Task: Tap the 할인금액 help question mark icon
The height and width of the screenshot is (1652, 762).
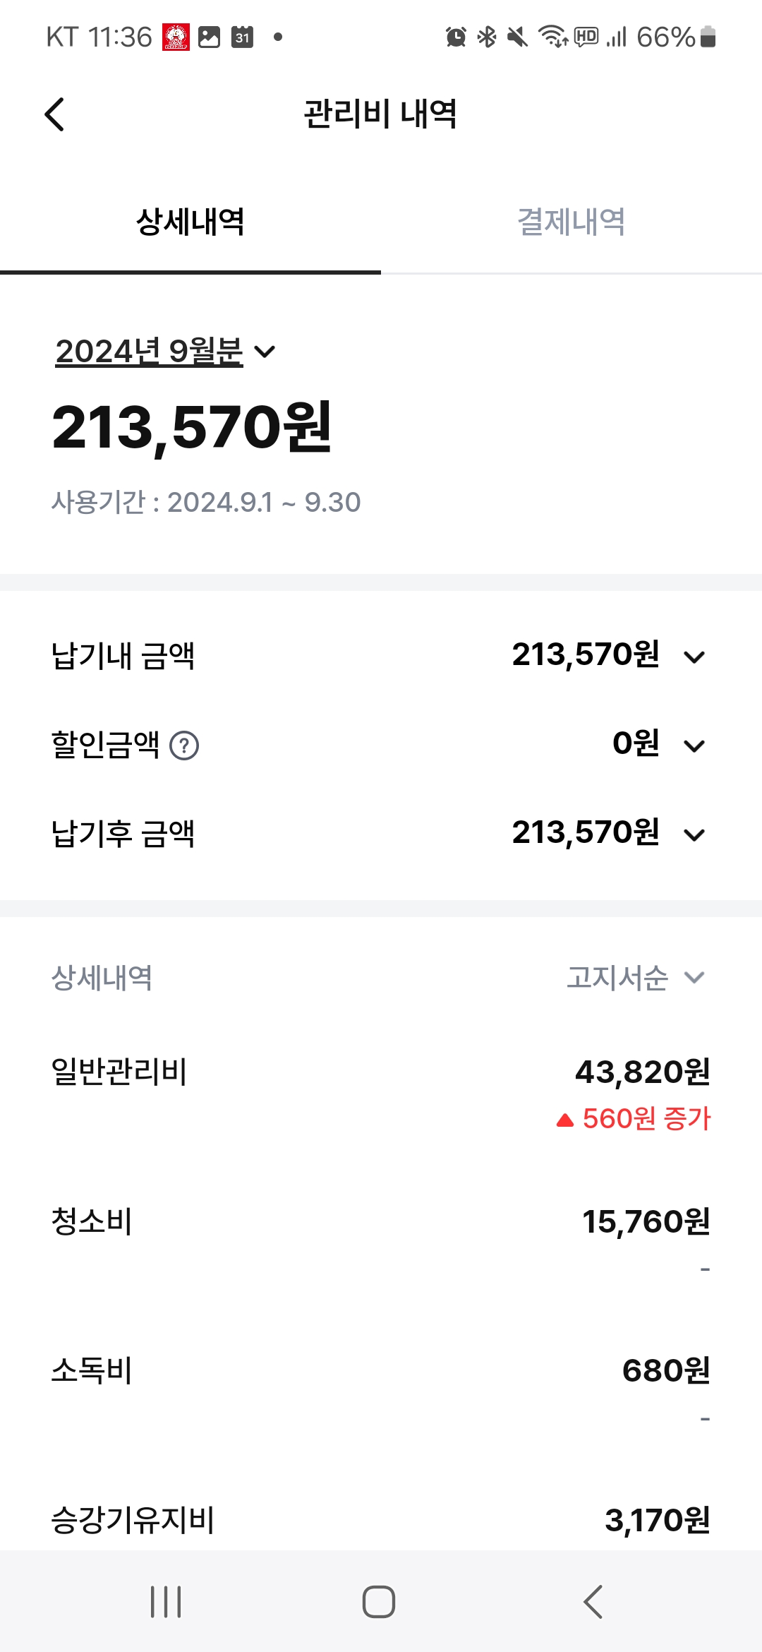Action: pos(185,746)
